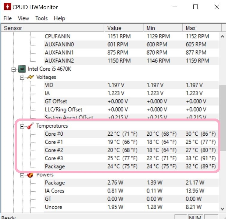Click the 27 °C Core #2 max value

200,150
